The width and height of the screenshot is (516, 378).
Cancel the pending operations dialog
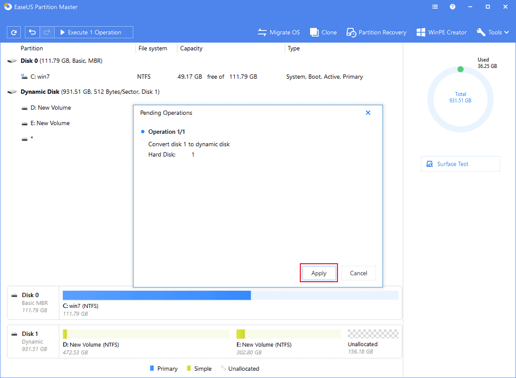(358, 273)
